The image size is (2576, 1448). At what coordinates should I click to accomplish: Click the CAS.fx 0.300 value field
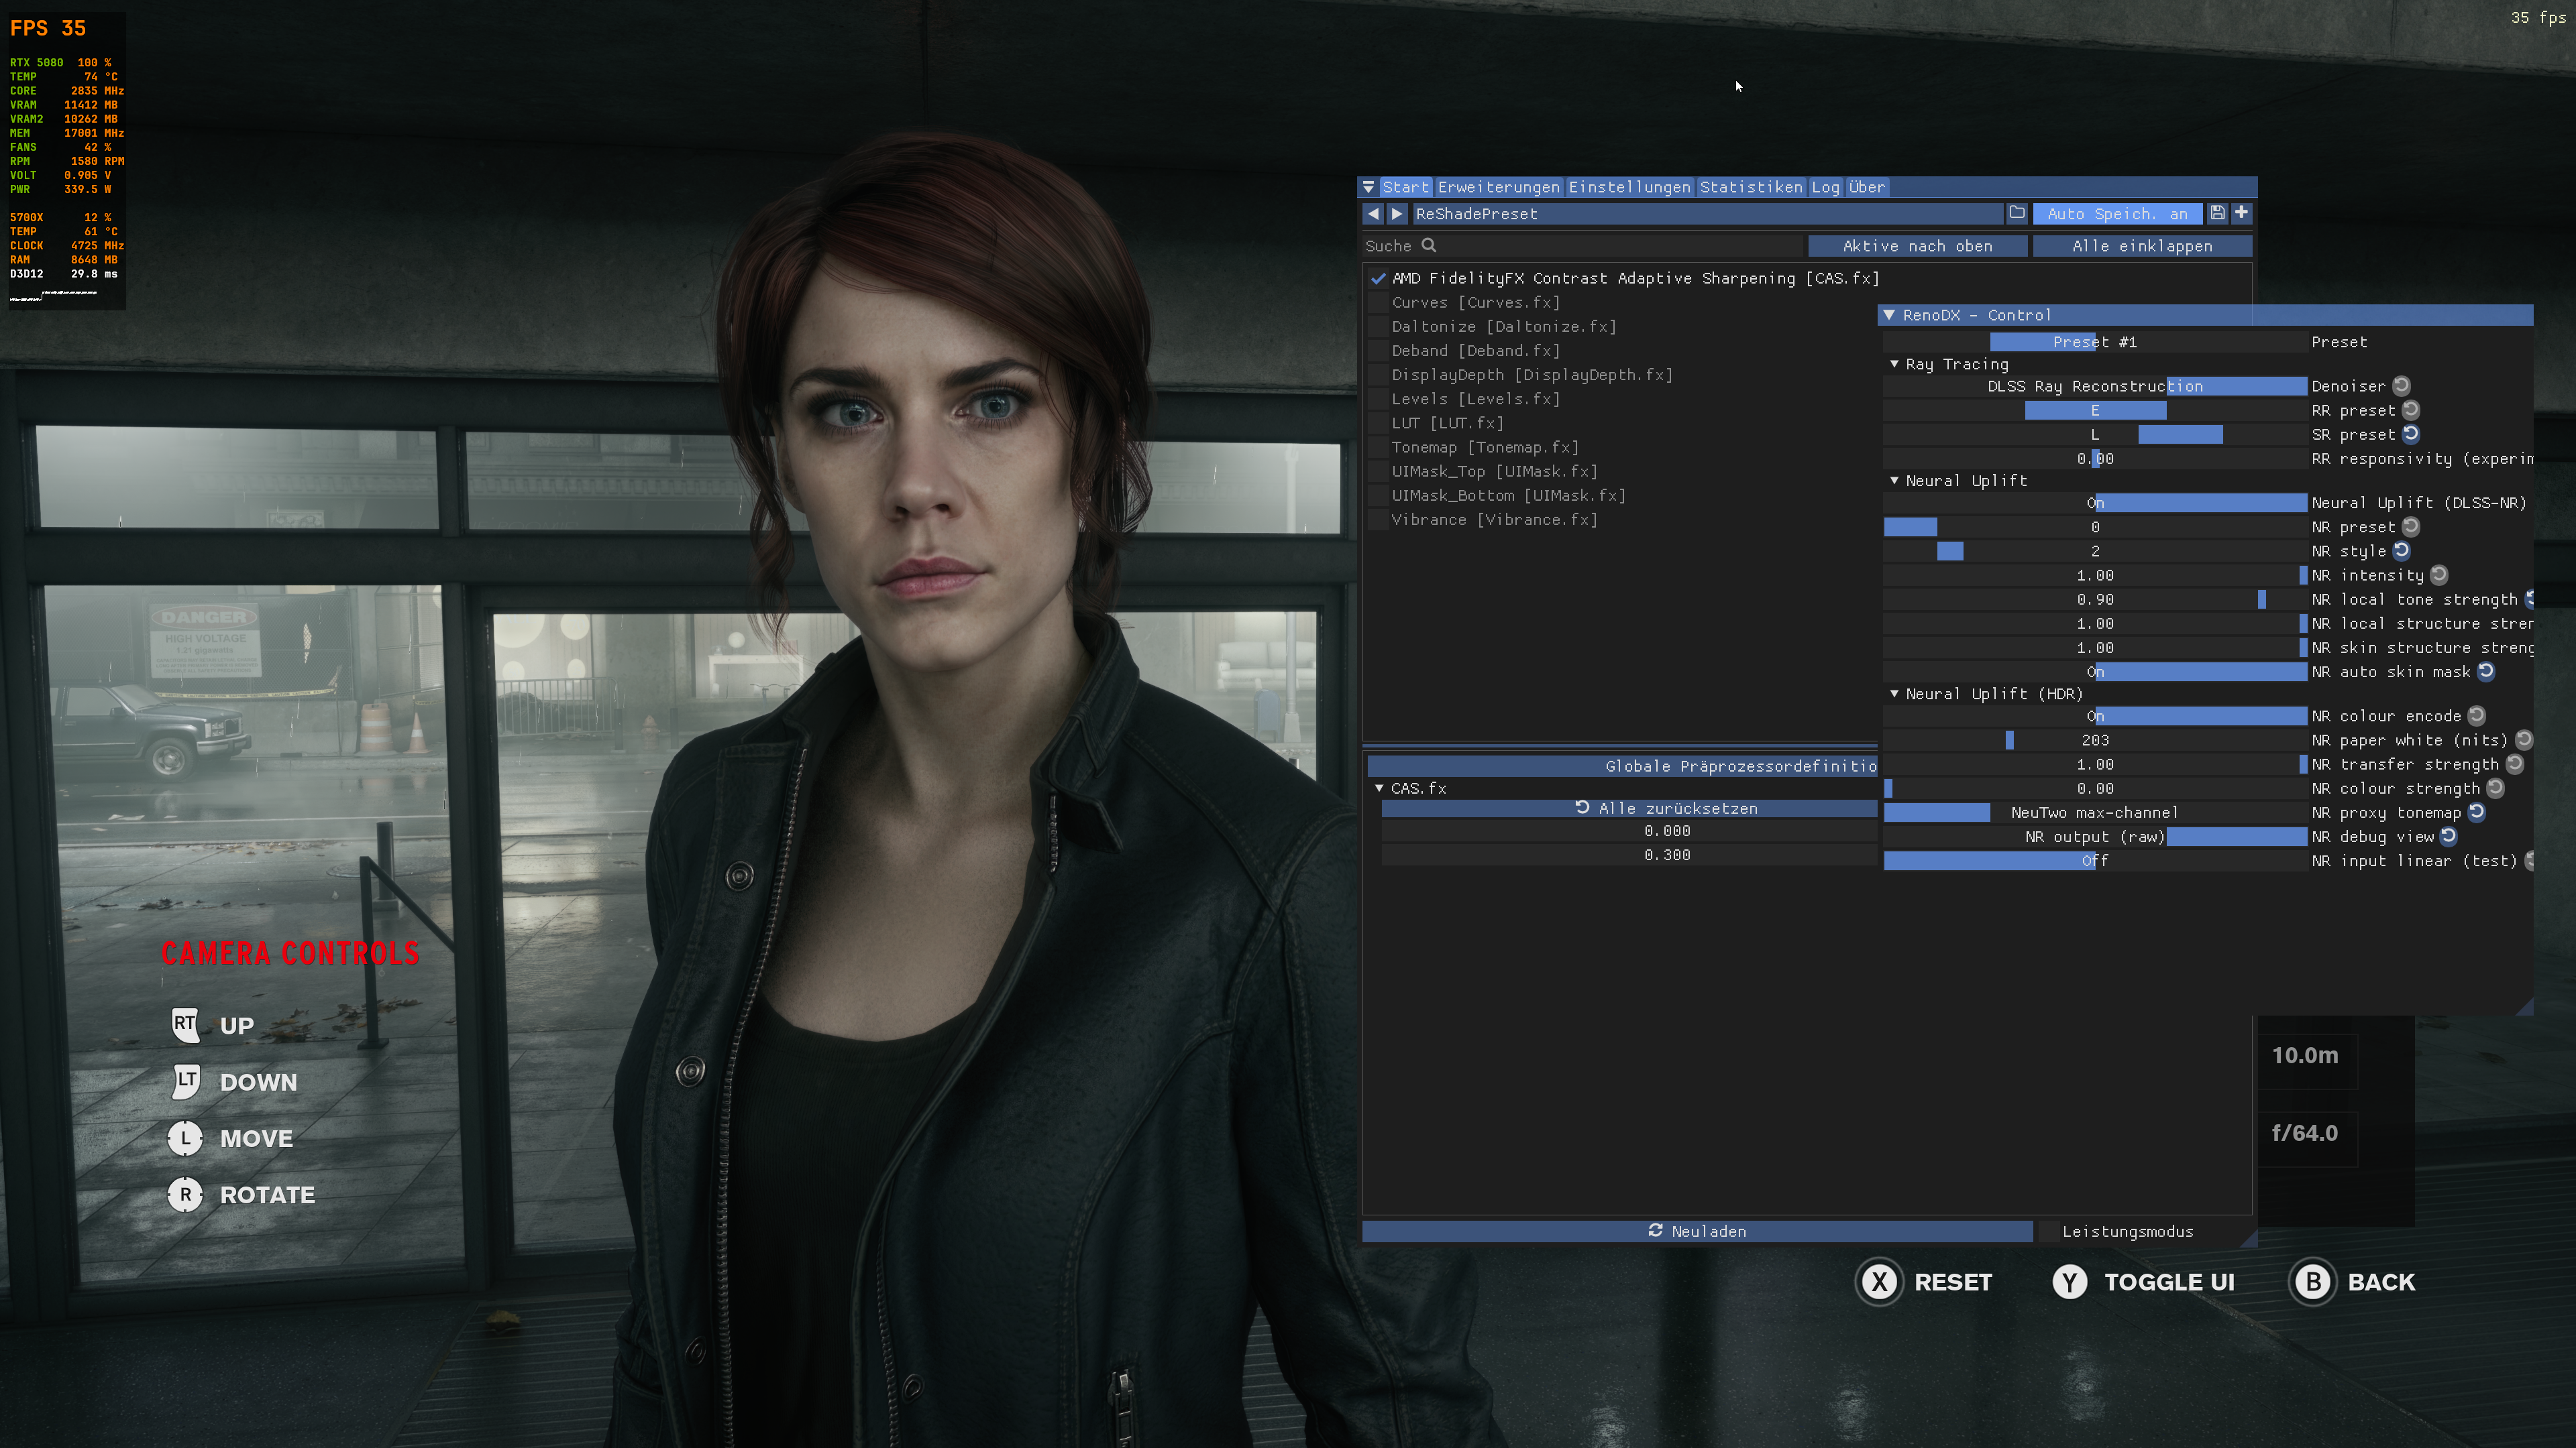click(1629, 855)
